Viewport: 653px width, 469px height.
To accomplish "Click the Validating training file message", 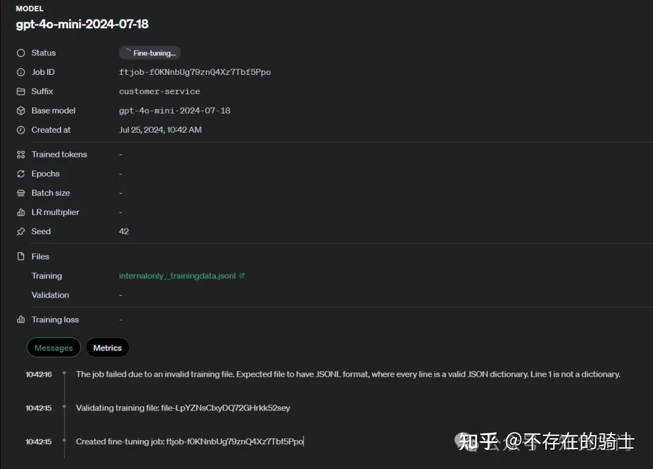I will [x=183, y=408].
